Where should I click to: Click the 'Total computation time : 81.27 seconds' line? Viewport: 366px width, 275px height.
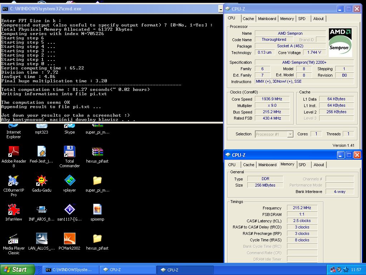click(75, 90)
